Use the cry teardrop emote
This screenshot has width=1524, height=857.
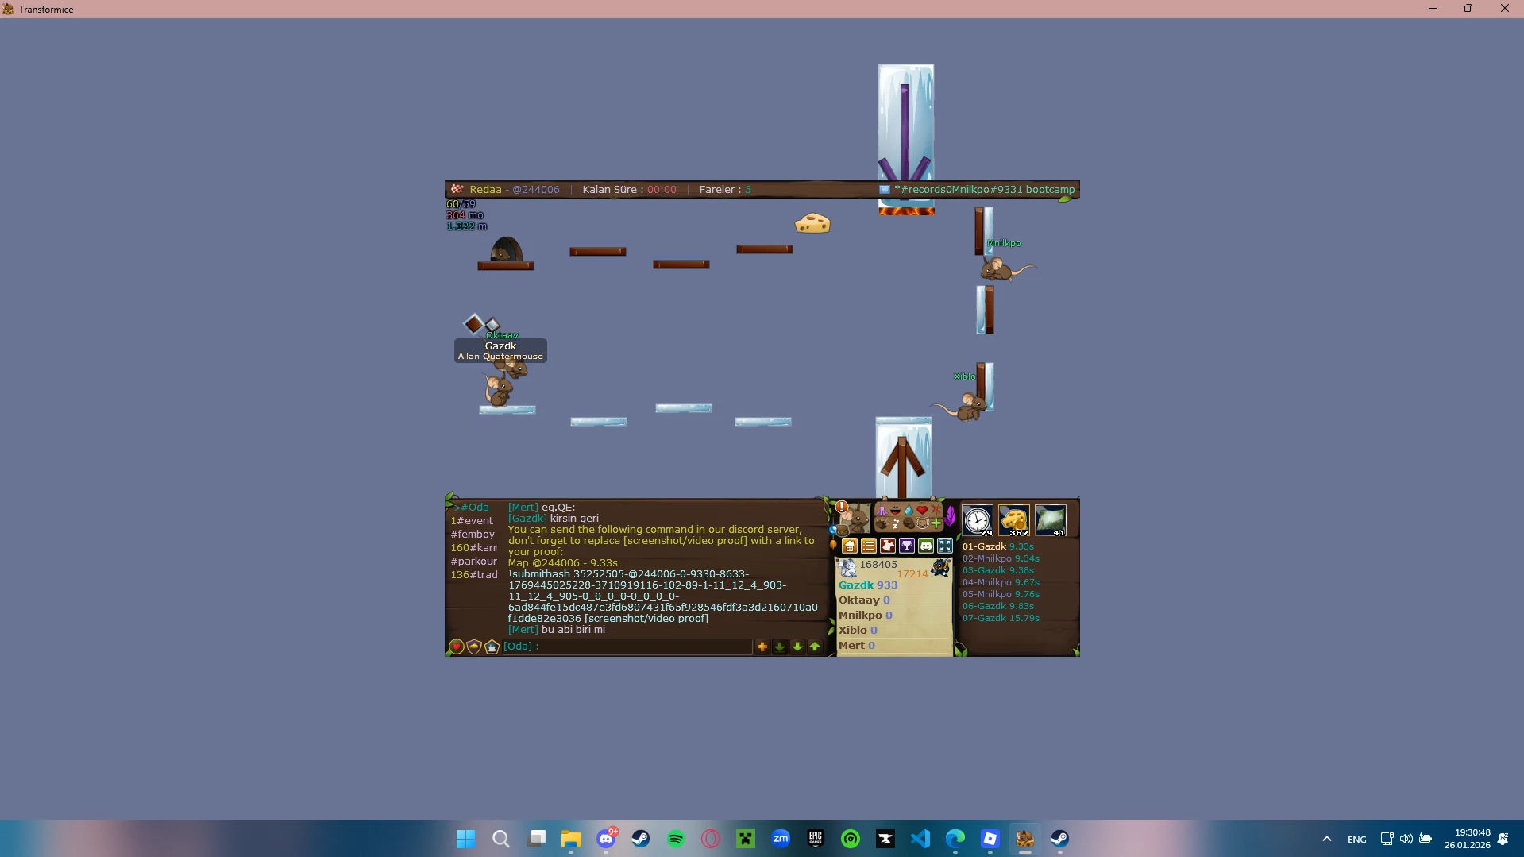tap(909, 511)
